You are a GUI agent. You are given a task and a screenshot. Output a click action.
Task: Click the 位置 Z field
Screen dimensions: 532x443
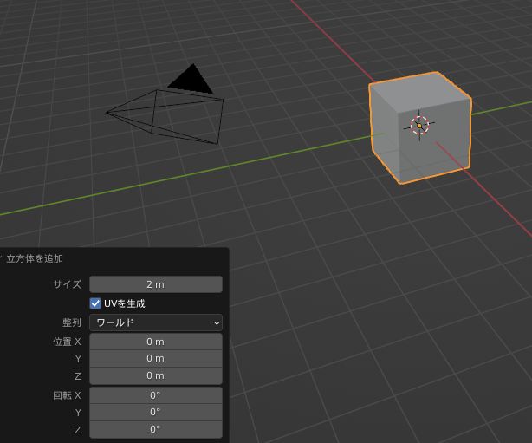pyautogui.click(x=156, y=375)
